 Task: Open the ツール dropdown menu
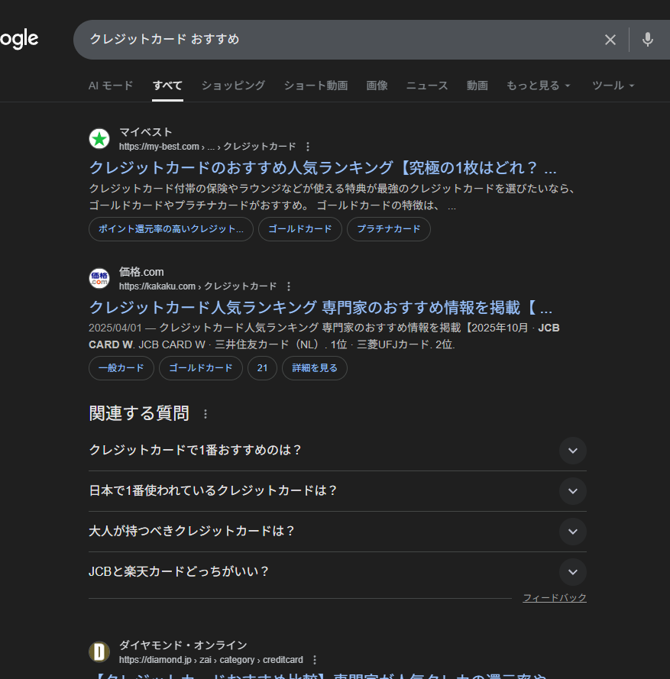(x=613, y=86)
